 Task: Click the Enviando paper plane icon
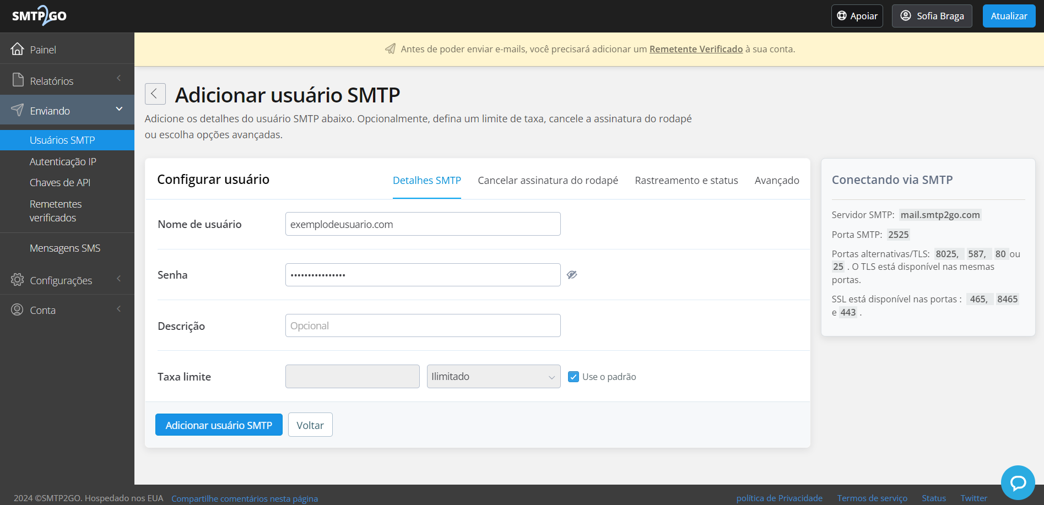pos(18,110)
